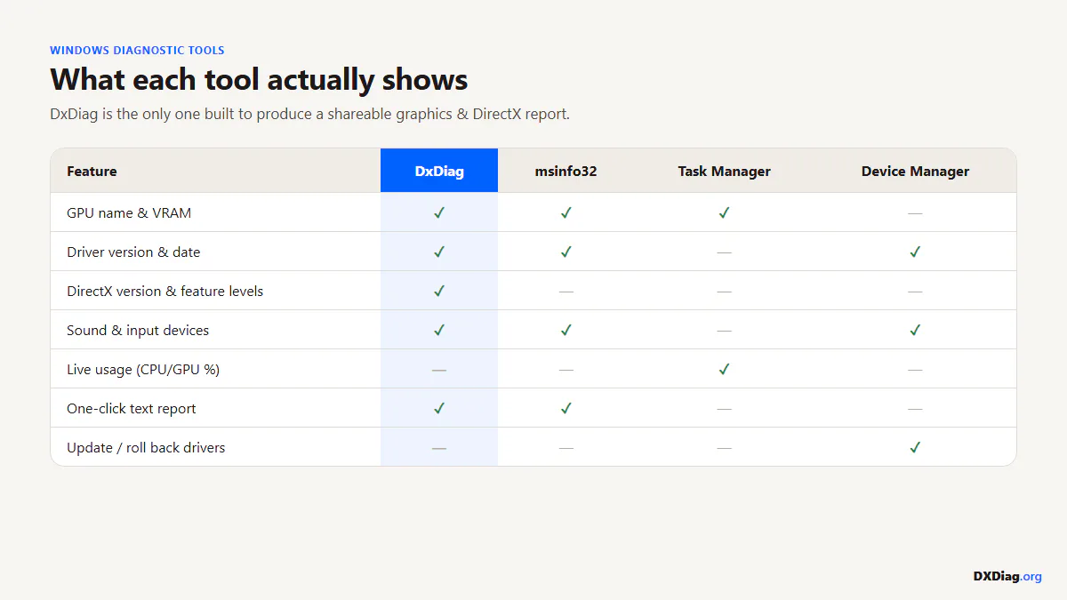Click the 'DirectX version & feature levels' label

pyautogui.click(x=165, y=291)
